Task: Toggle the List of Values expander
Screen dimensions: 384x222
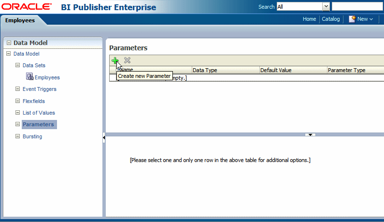Action: [x=18, y=113]
